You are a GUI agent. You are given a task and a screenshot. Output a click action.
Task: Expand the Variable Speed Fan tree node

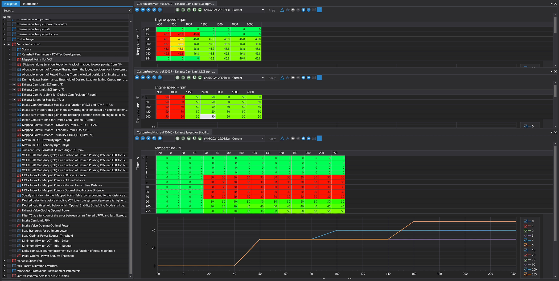pos(4,261)
